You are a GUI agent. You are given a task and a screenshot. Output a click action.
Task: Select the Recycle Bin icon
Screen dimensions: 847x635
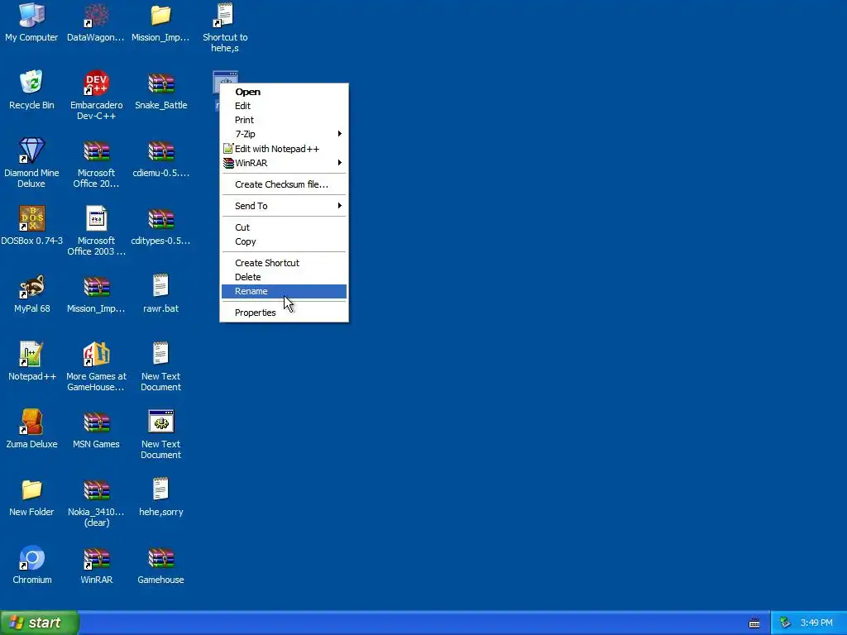pyautogui.click(x=32, y=84)
